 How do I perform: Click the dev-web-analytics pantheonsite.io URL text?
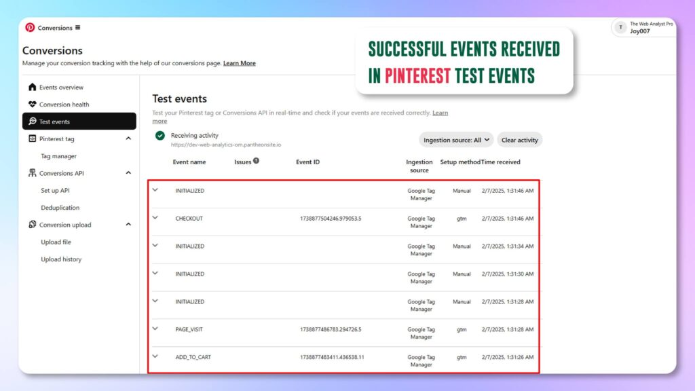(226, 145)
